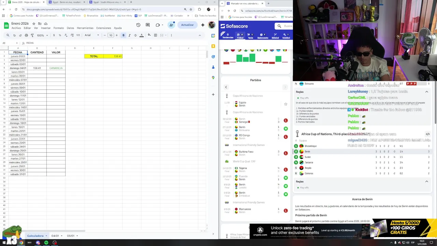Click the move-to-folder icon beside the title
437x246 pixels.
pos(39,24)
